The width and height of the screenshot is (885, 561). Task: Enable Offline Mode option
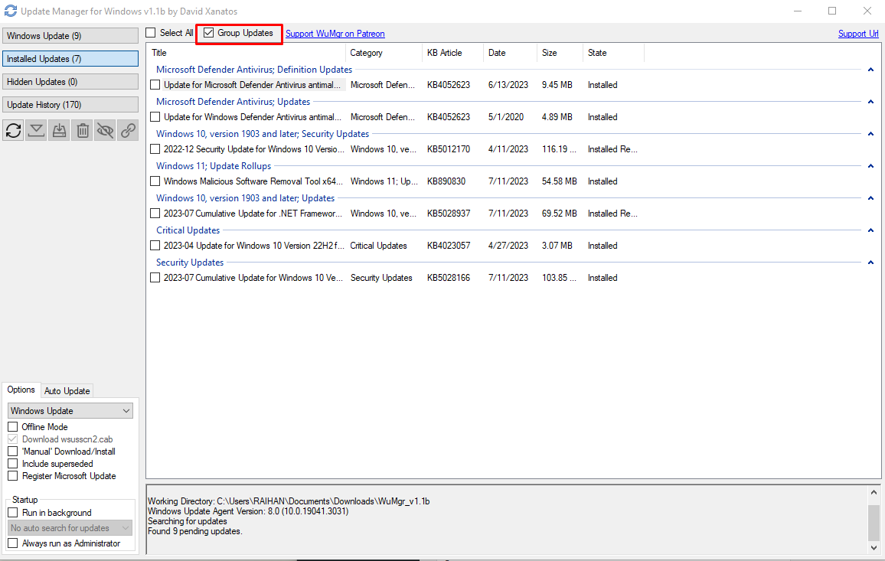click(13, 427)
